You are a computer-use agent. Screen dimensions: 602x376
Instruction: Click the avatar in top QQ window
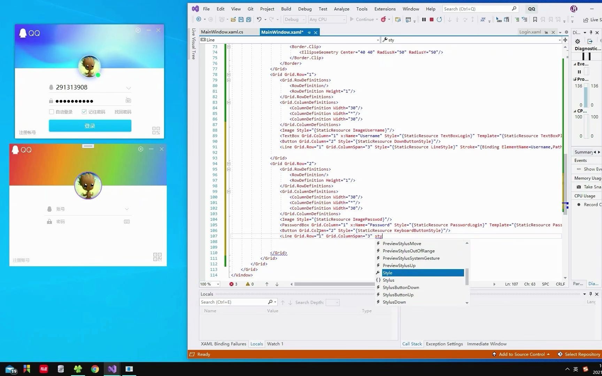(90, 66)
